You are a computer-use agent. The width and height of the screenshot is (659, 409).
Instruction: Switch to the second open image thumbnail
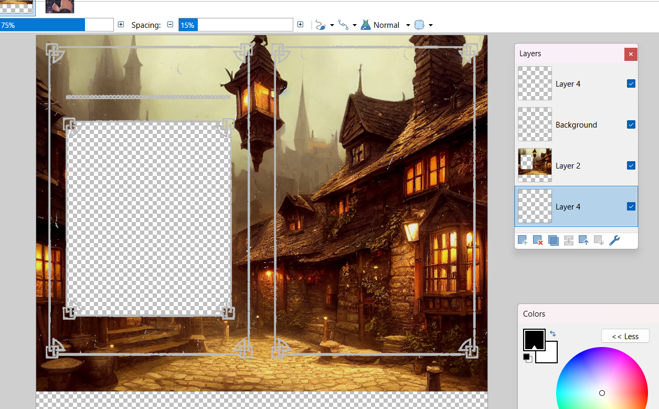tap(60, 6)
